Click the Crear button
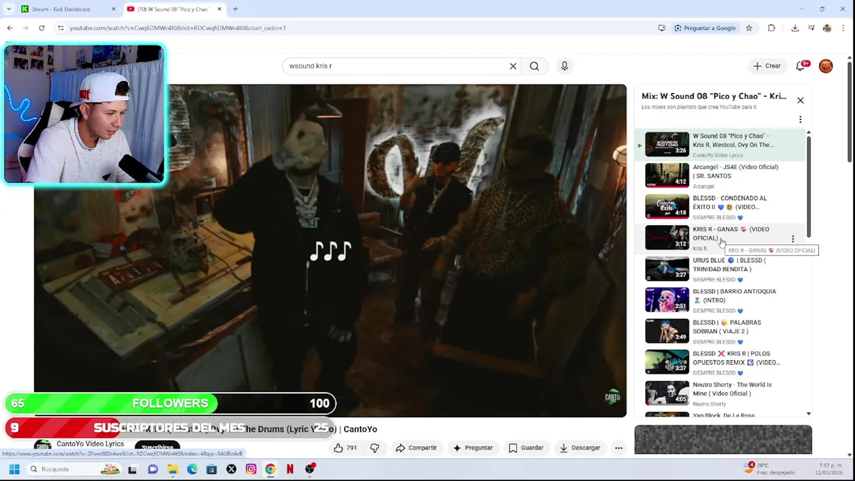855x481 pixels. click(767, 66)
